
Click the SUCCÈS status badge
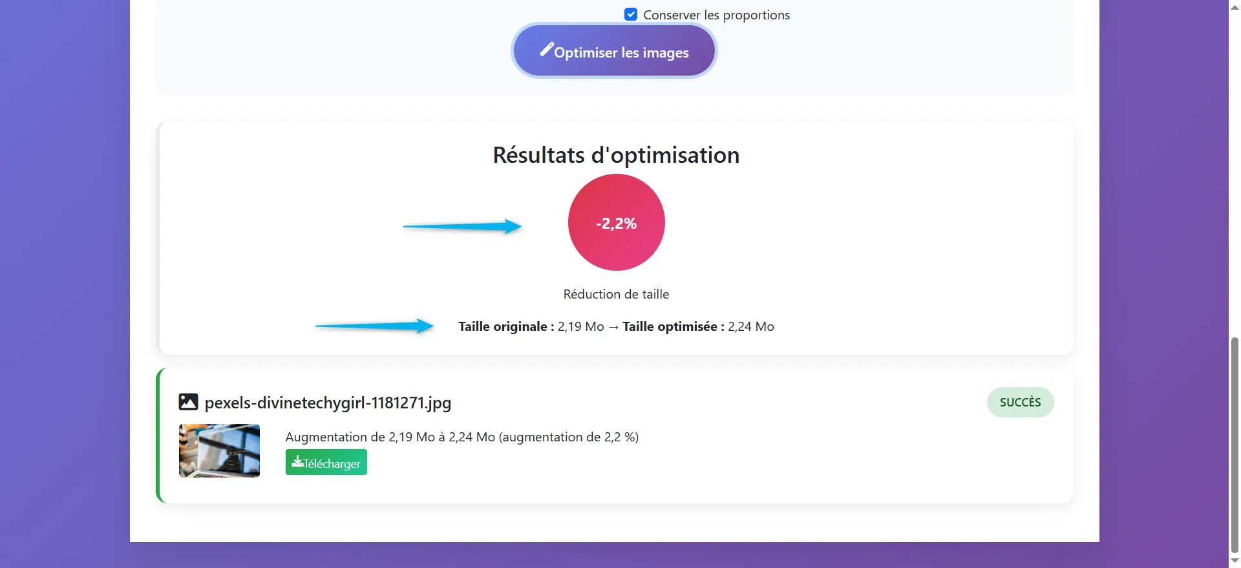[x=1020, y=402]
